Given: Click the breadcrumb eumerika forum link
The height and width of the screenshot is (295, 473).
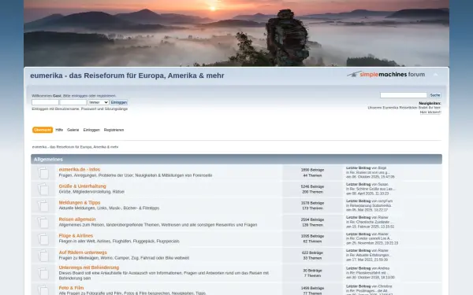Looking at the screenshot, I should [x=75, y=147].
